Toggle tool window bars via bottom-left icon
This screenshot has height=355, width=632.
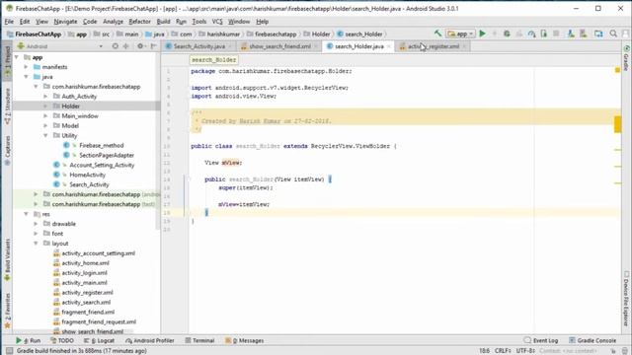9,351
